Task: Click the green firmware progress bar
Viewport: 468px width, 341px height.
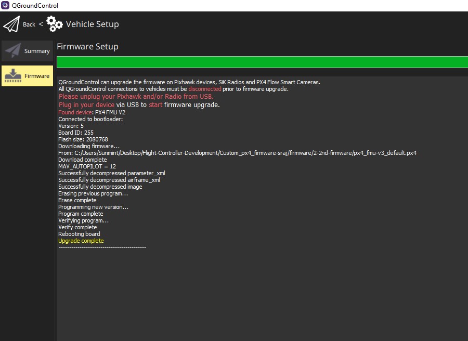Action: point(262,62)
